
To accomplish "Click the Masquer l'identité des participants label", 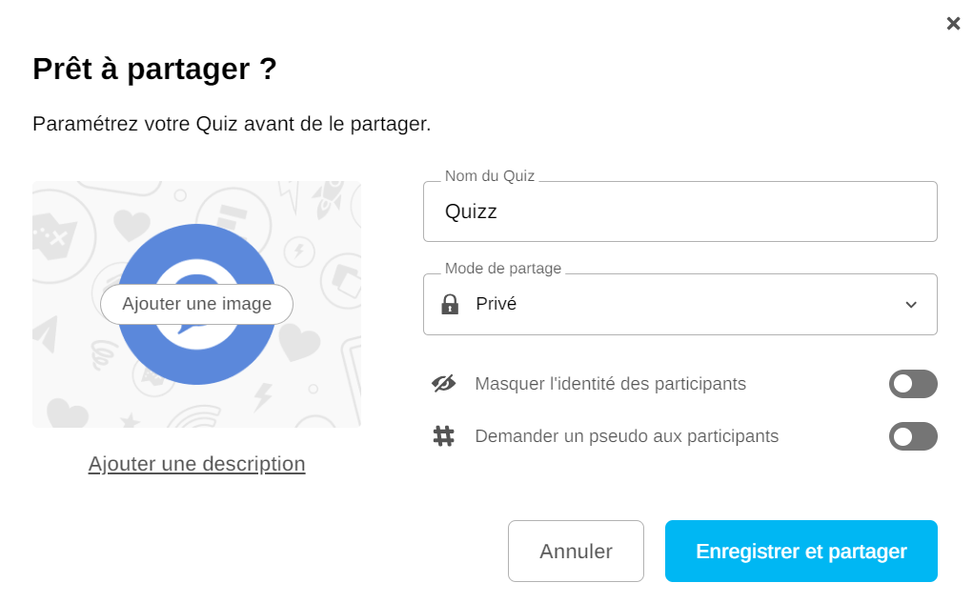I will (610, 384).
